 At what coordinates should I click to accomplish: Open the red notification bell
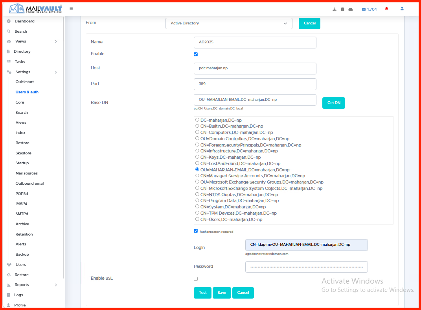(387, 9)
